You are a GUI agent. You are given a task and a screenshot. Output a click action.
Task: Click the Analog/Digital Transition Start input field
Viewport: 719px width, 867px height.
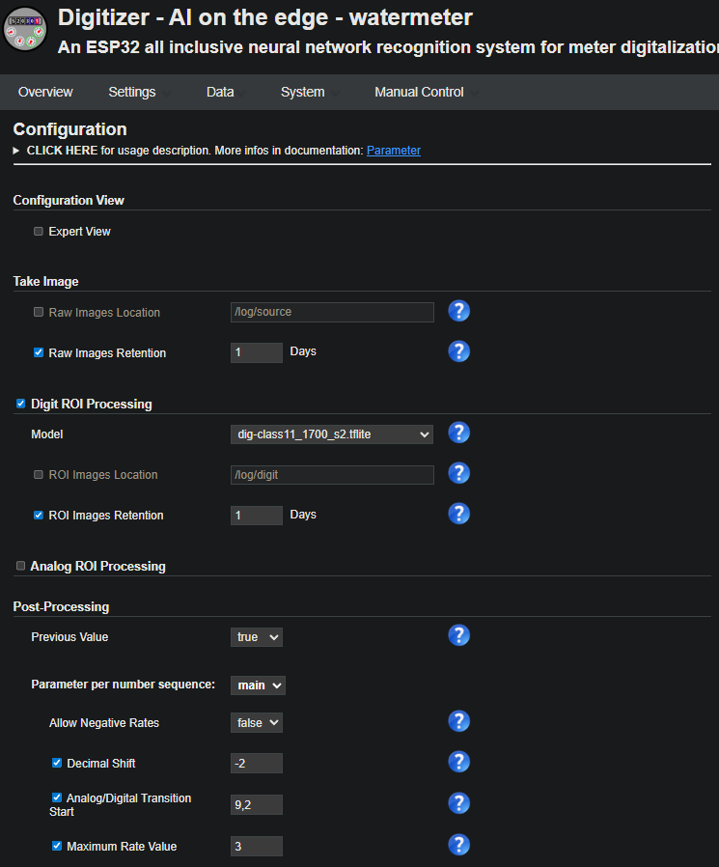coord(257,804)
